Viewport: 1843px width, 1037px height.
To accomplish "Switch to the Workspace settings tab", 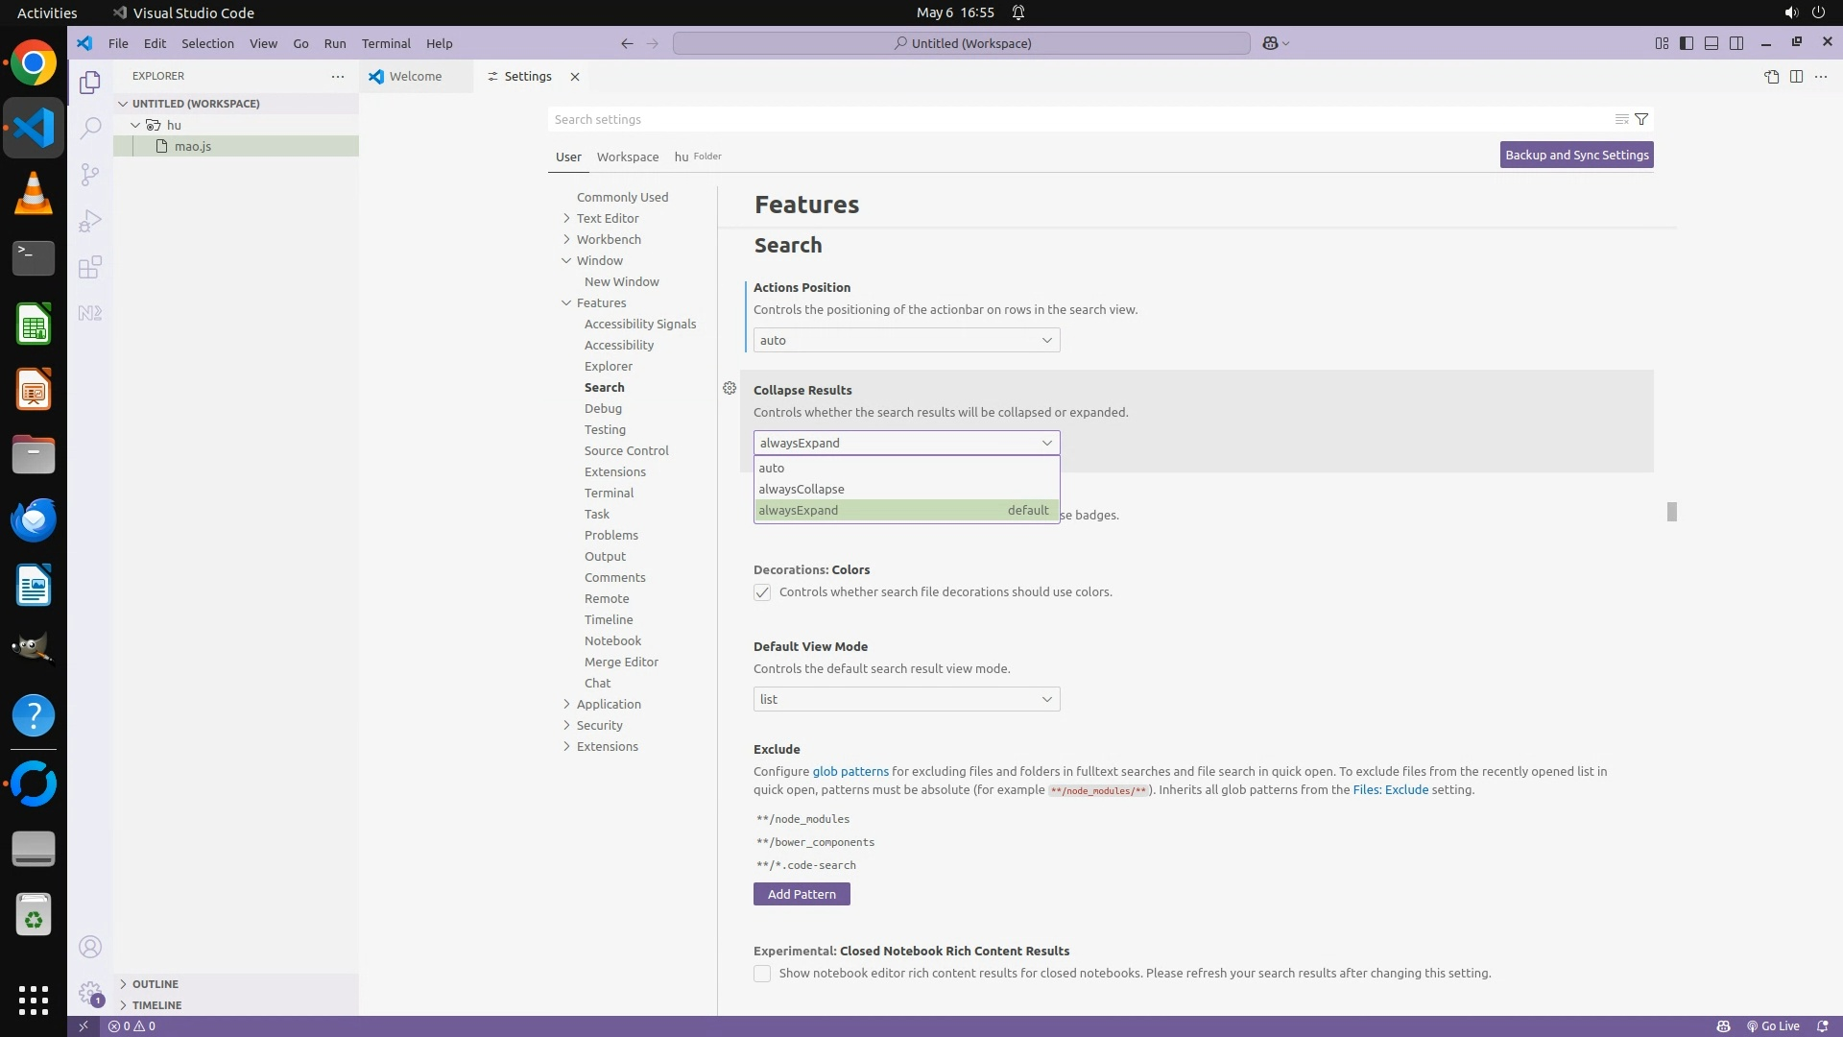I will click(x=627, y=157).
